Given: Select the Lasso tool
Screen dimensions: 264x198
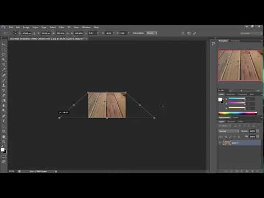Looking at the screenshot, I should pos(4,54).
